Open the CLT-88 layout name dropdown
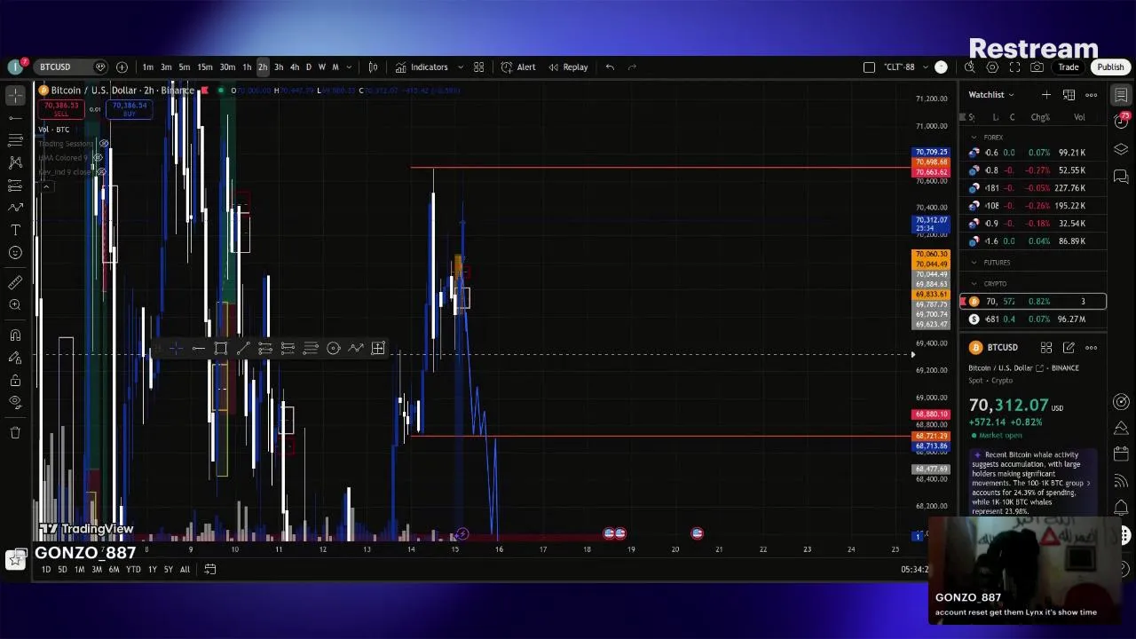This screenshot has height=639, width=1136. coord(904,67)
